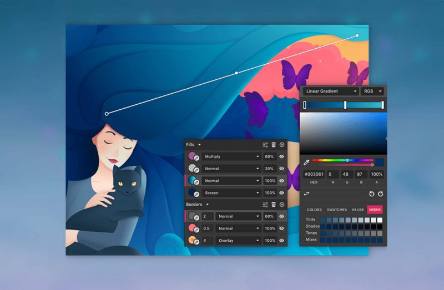Viewport: 444px width, 290px height.
Task: Click eyedropper on Overlay border swatch
Action: click(196, 242)
